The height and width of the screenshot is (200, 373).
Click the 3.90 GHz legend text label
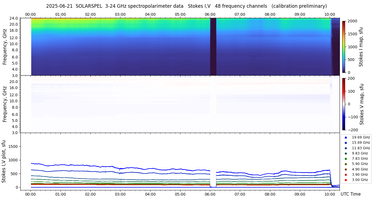[x=360, y=175]
